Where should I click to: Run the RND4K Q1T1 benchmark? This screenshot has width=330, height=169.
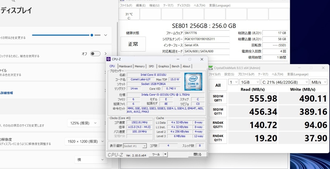coord(218,138)
